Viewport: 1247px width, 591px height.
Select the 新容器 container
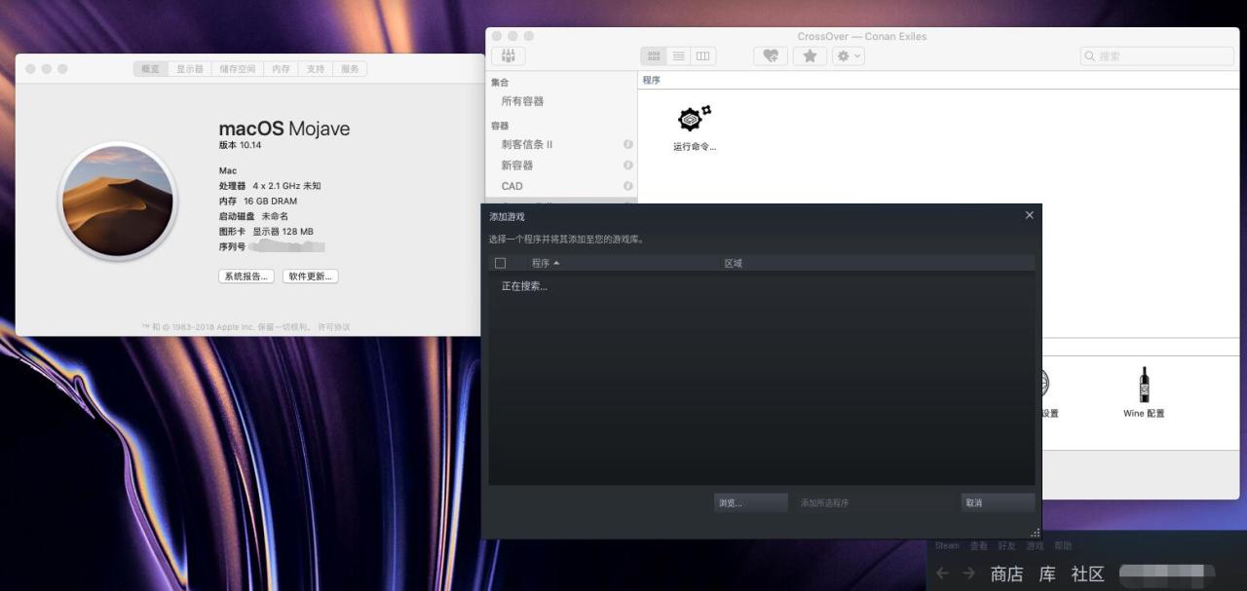(517, 166)
